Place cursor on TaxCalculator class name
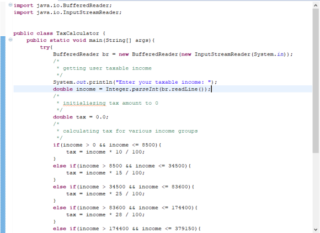Image resolution: width=320 pixels, height=233 pixels. (78, 33)
